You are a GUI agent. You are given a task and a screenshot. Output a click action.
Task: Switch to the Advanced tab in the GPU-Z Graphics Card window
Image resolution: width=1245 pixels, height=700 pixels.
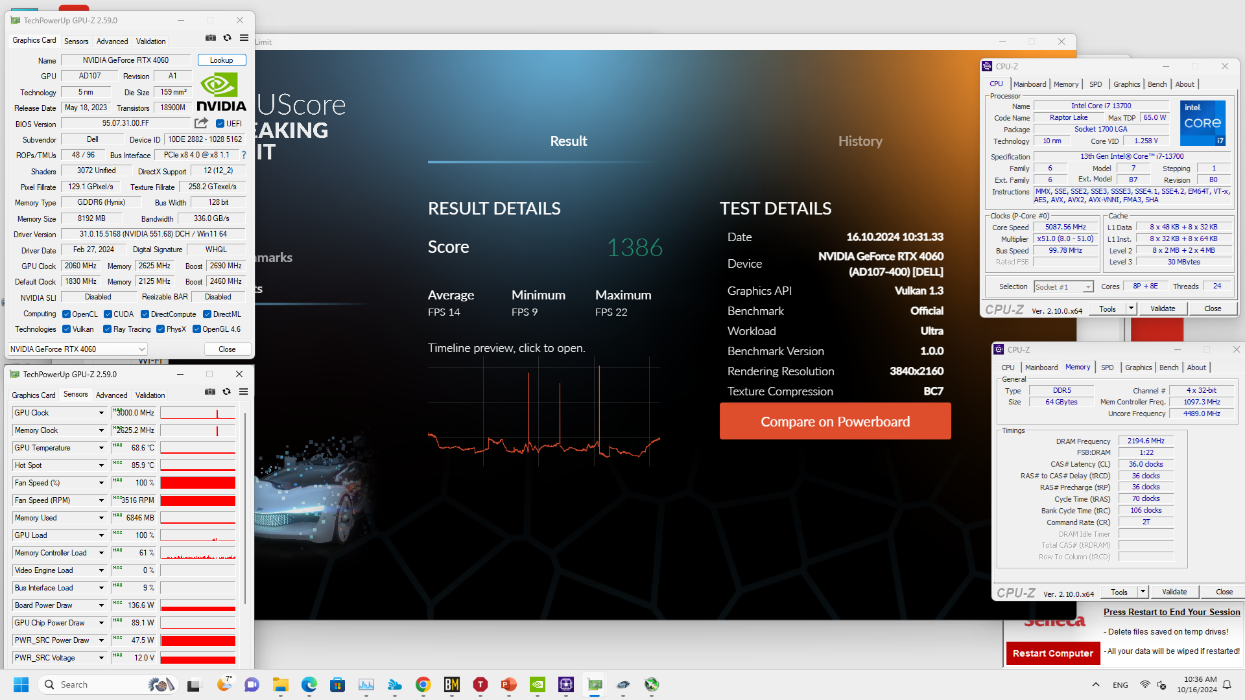pos(112,41)
